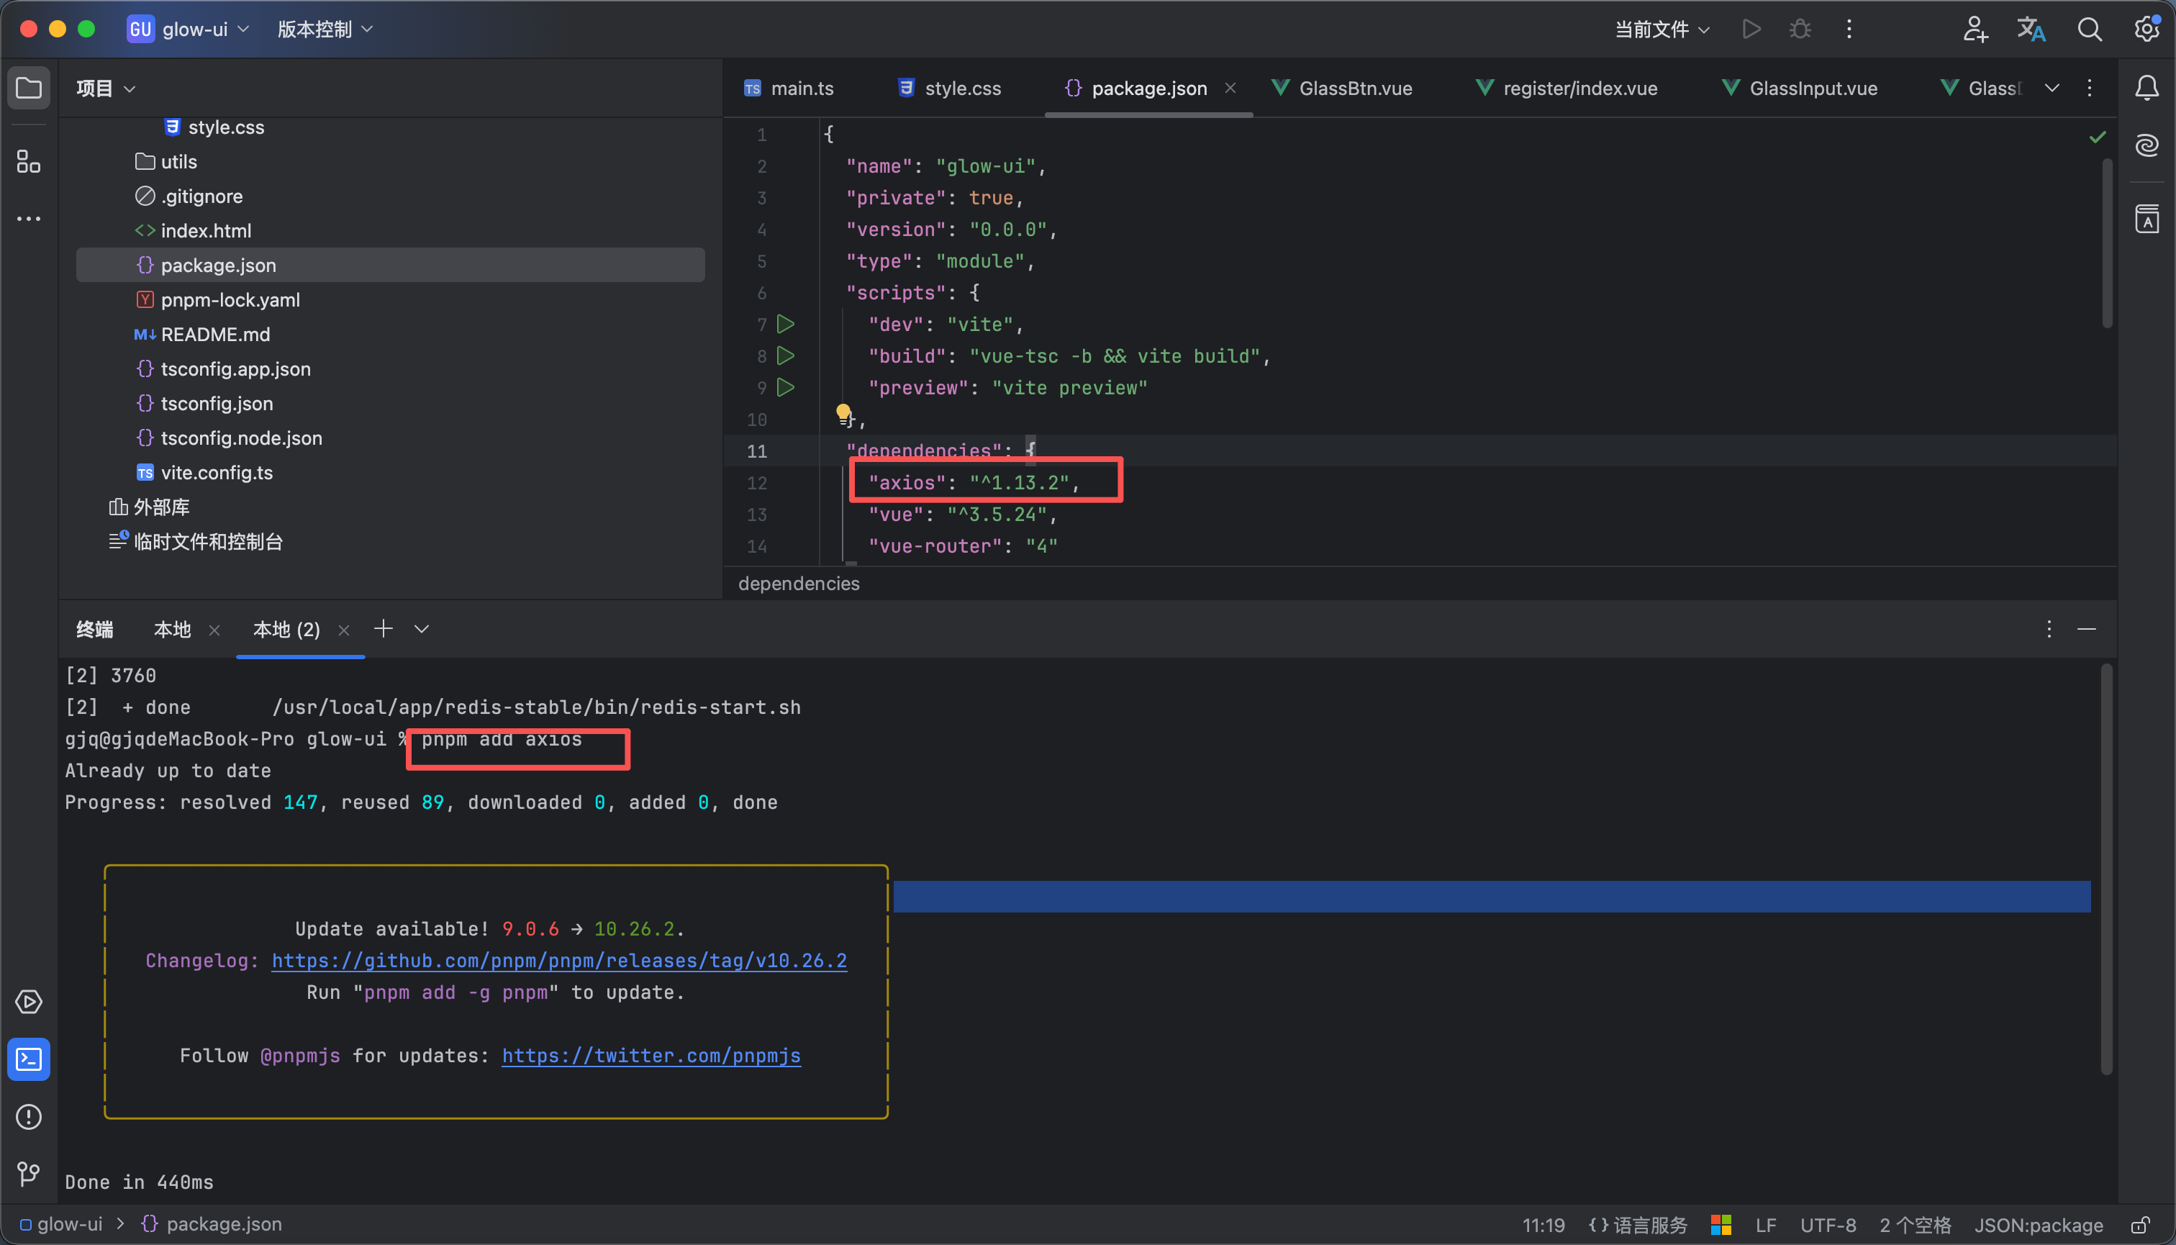Toggle the Project tool window folder button
Screen dimensions: 2176x1245
click(28, 88)
